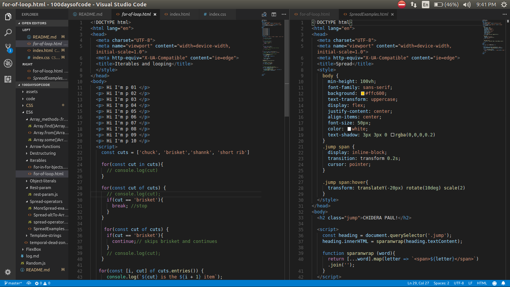Open the Debug view icon
Screen dimensions: 510x287
[x=8, y=63]
